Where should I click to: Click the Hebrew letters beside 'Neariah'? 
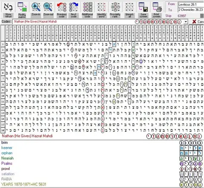click(191, 158)
